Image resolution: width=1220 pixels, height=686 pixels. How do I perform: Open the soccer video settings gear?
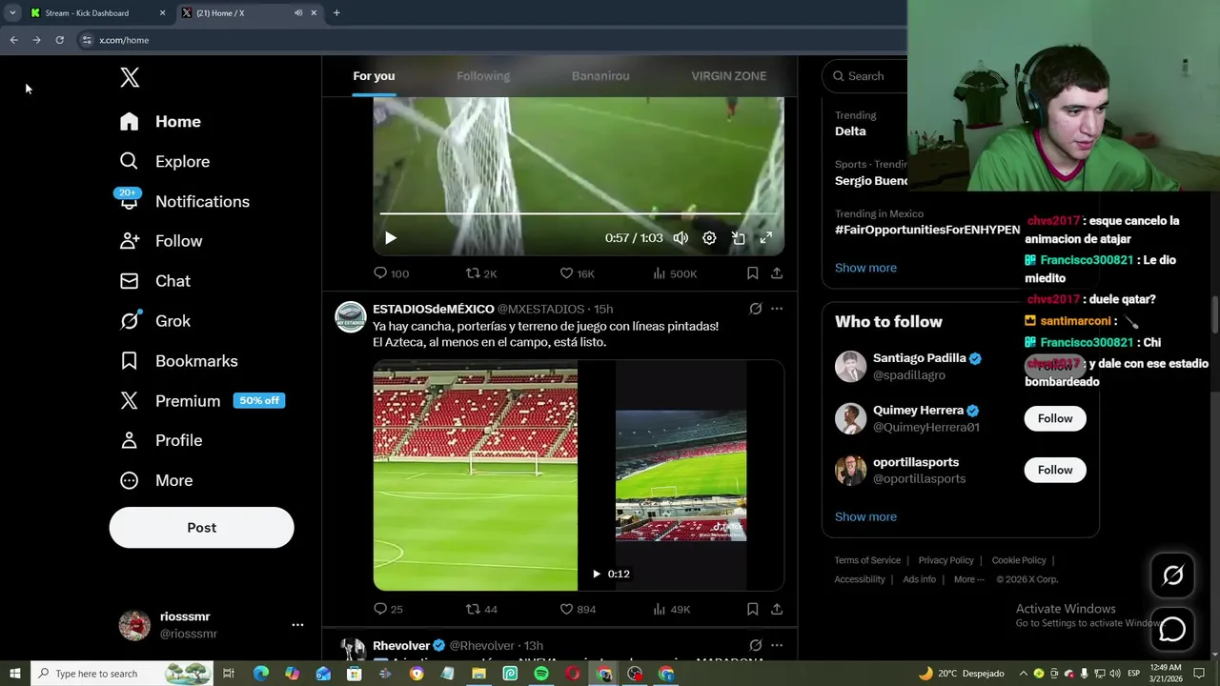[x=709, y=238]
